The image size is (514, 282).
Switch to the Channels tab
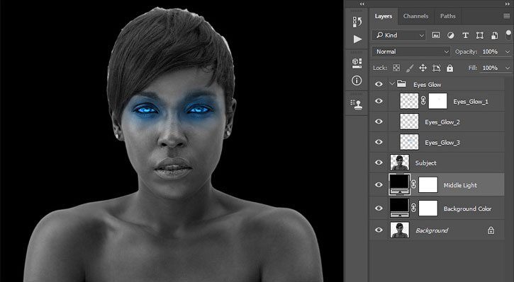pyautogui.click(x=415, y=16)
